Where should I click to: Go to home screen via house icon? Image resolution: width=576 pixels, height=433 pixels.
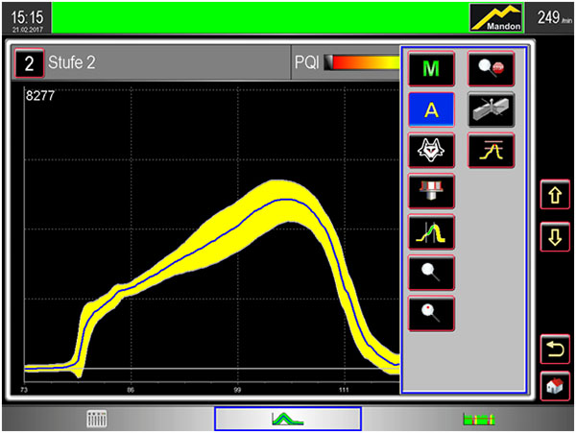tap(555, 385)
